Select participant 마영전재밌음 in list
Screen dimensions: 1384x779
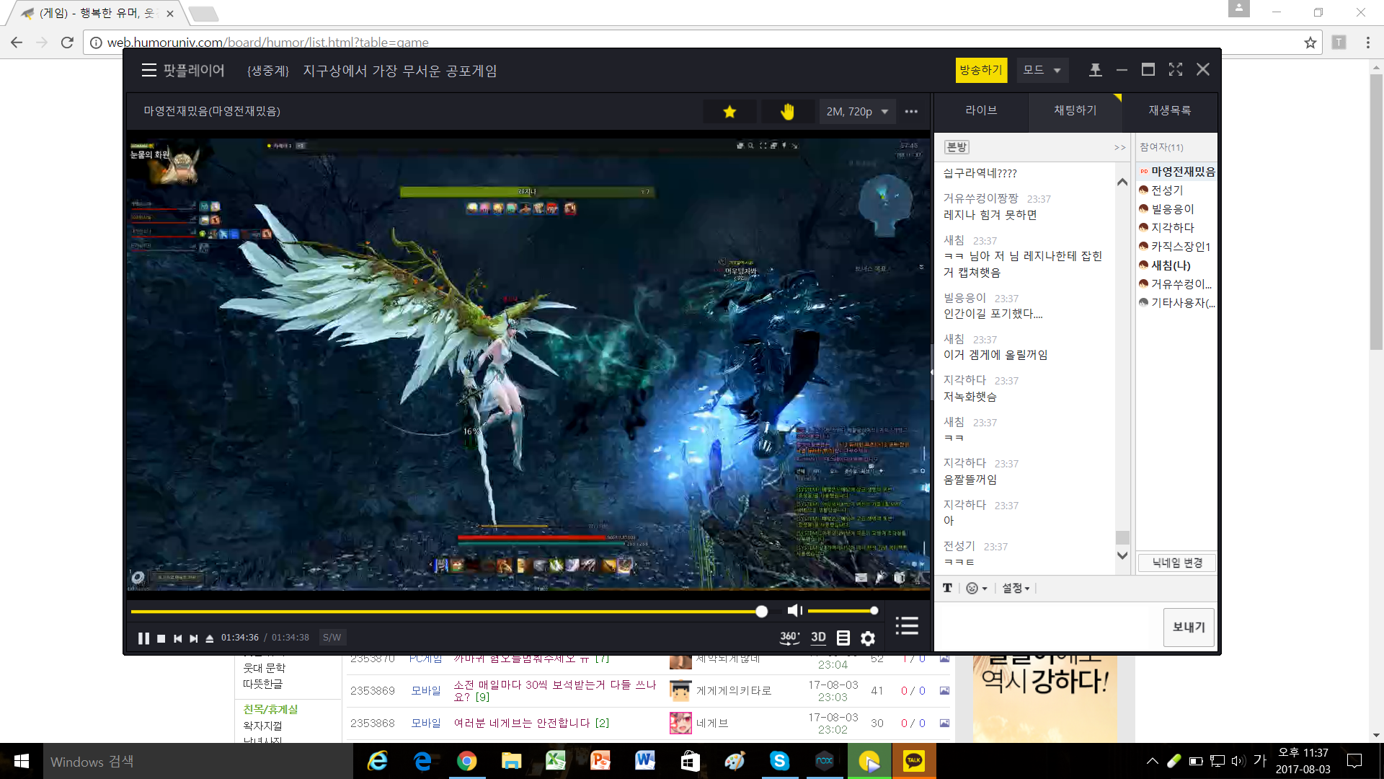tap(1178, 172)
